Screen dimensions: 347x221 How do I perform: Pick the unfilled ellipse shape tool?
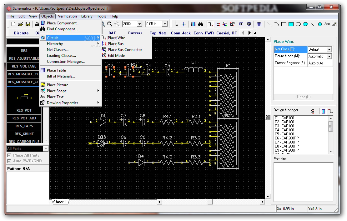(298, 24)
